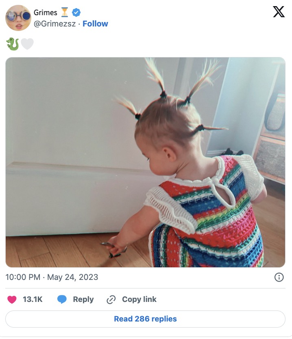Open the toddler photo in the tweet
The image size is (292, 339).
(x=145, y=162)
